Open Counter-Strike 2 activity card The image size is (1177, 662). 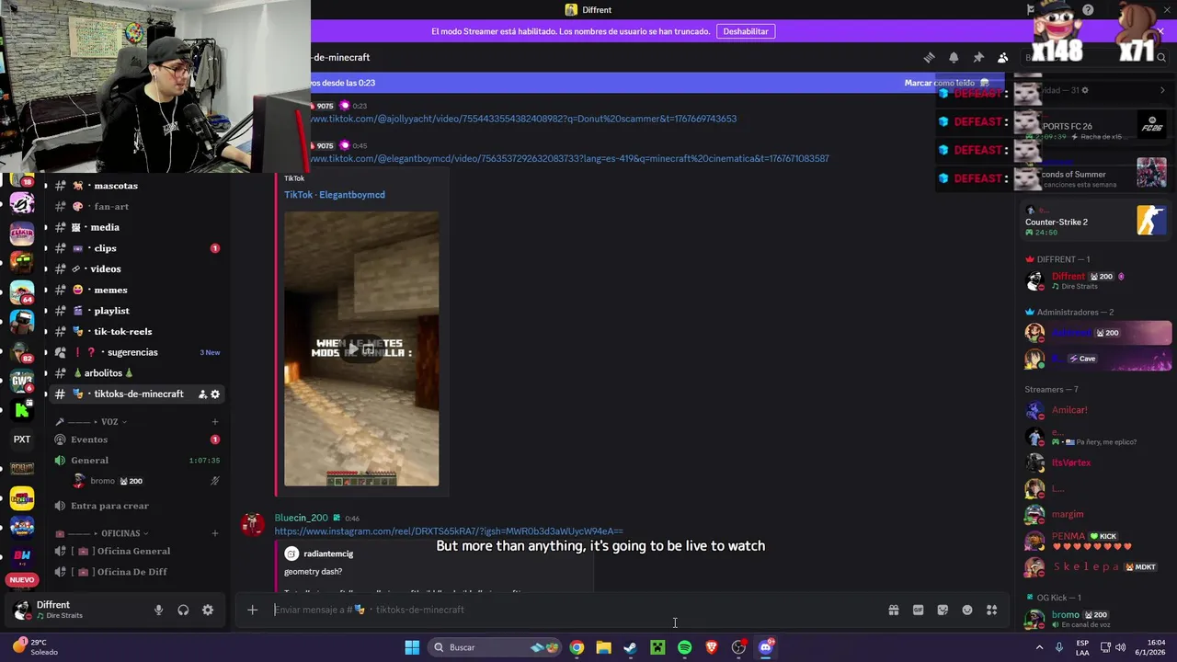tap(1097, 222)
